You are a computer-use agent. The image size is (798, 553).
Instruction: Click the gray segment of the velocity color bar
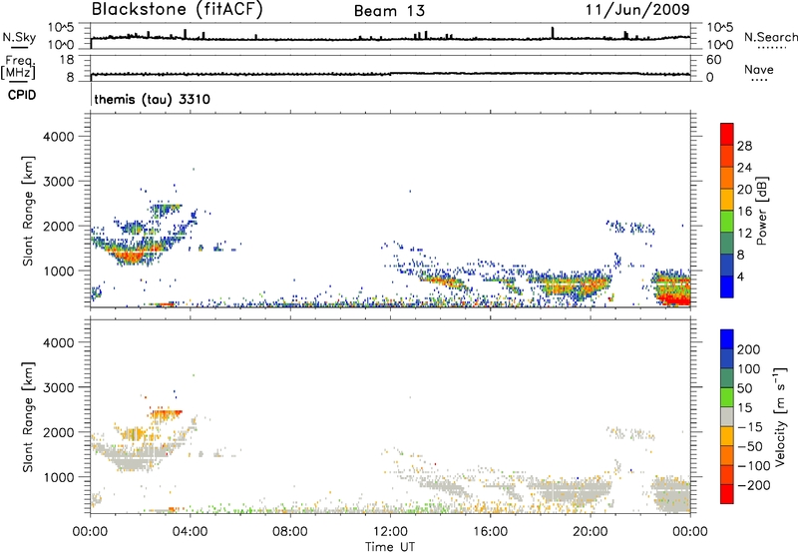[727, 417]
